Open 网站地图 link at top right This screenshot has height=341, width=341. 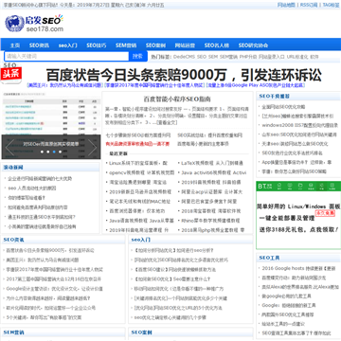[286, 5]
